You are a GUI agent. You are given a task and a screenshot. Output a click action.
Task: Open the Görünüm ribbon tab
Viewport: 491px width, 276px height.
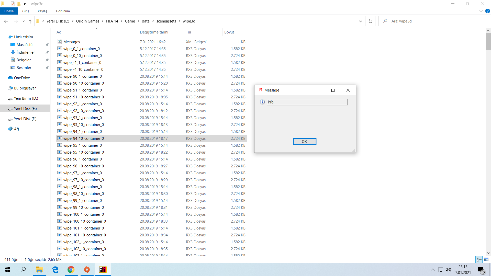[x=63, y=11]
